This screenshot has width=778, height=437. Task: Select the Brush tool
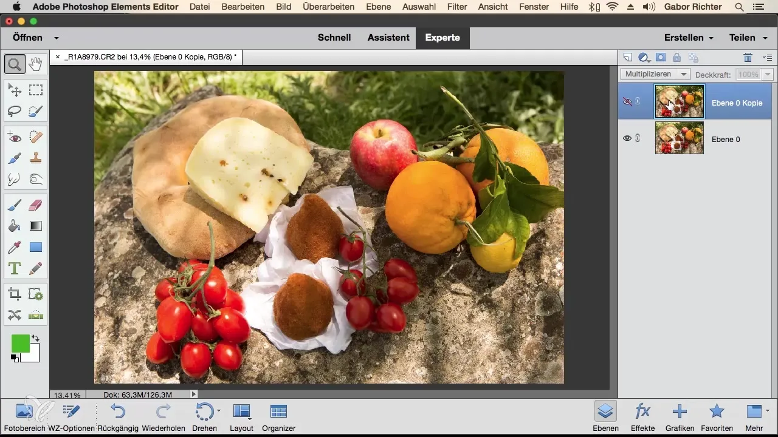(x=15, y=206)
